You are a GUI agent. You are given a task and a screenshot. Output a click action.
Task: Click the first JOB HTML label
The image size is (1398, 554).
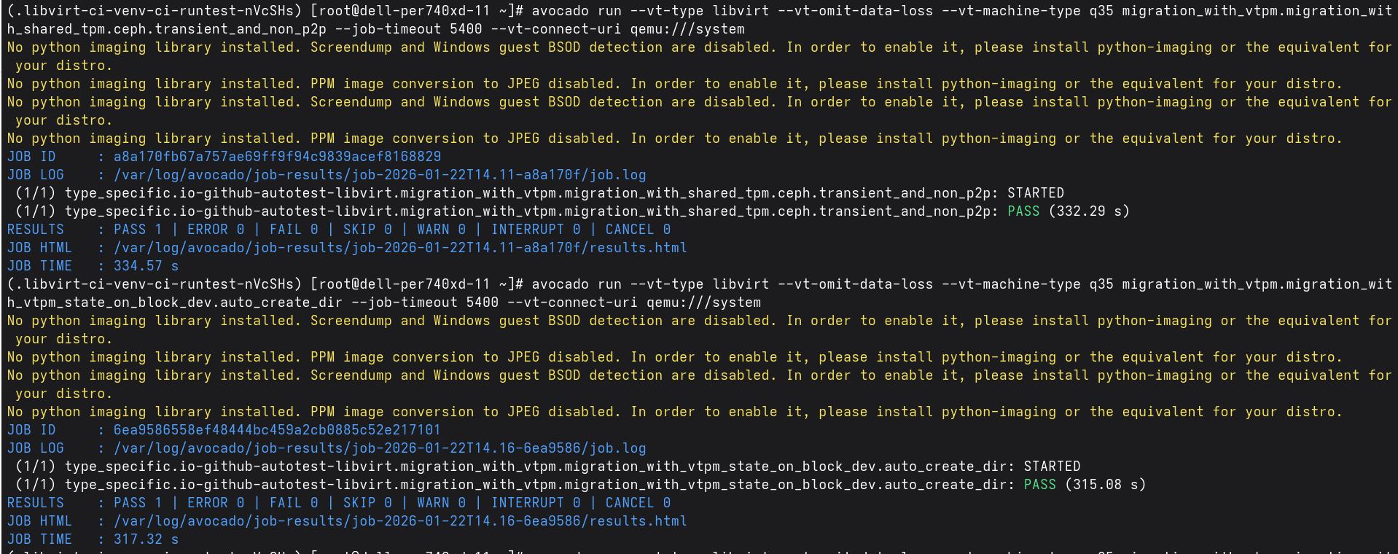click(x=39, y=248)
